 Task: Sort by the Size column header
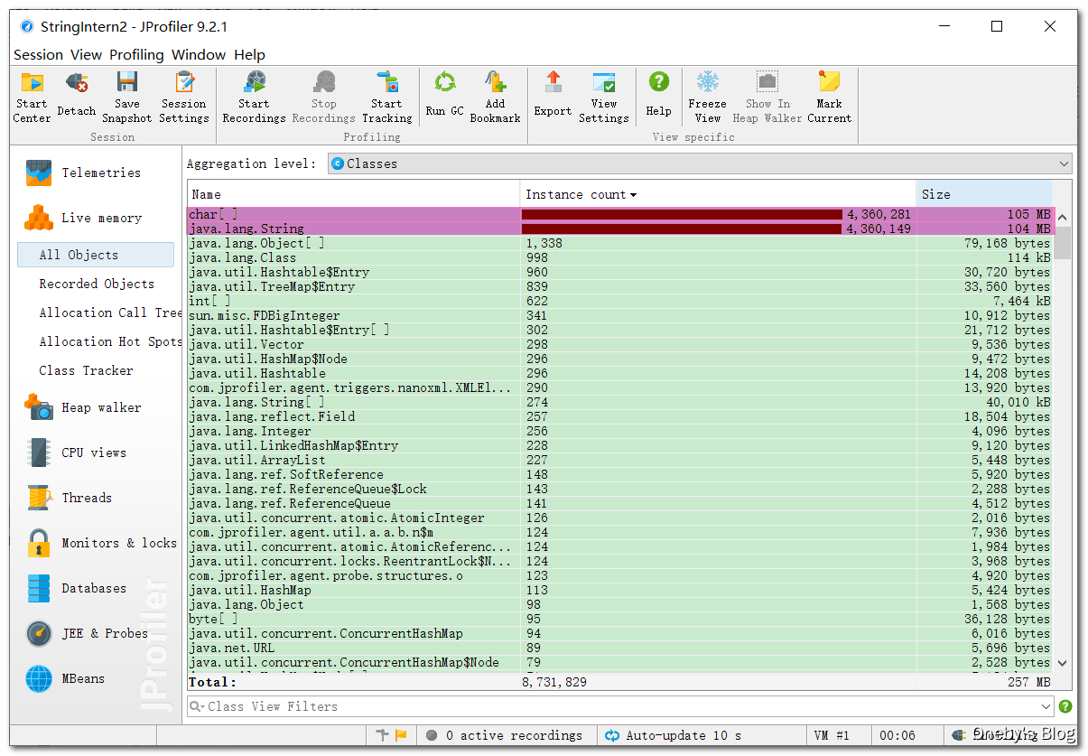(x=984, y=194)
